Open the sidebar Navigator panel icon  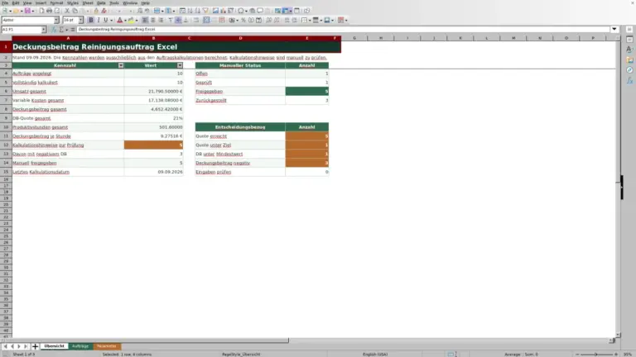click(x=629, y=70)
